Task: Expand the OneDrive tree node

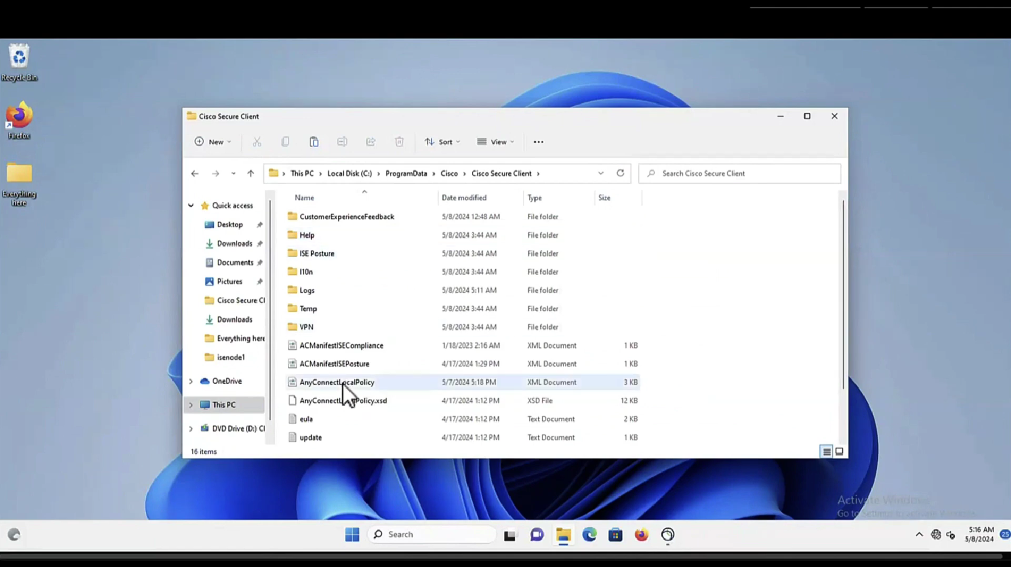Action: pos(191,381)
